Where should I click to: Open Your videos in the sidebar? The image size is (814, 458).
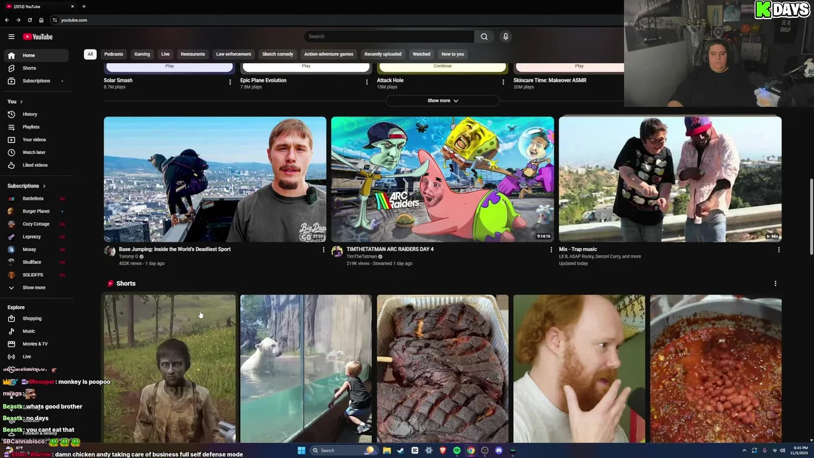click(36, 140)
